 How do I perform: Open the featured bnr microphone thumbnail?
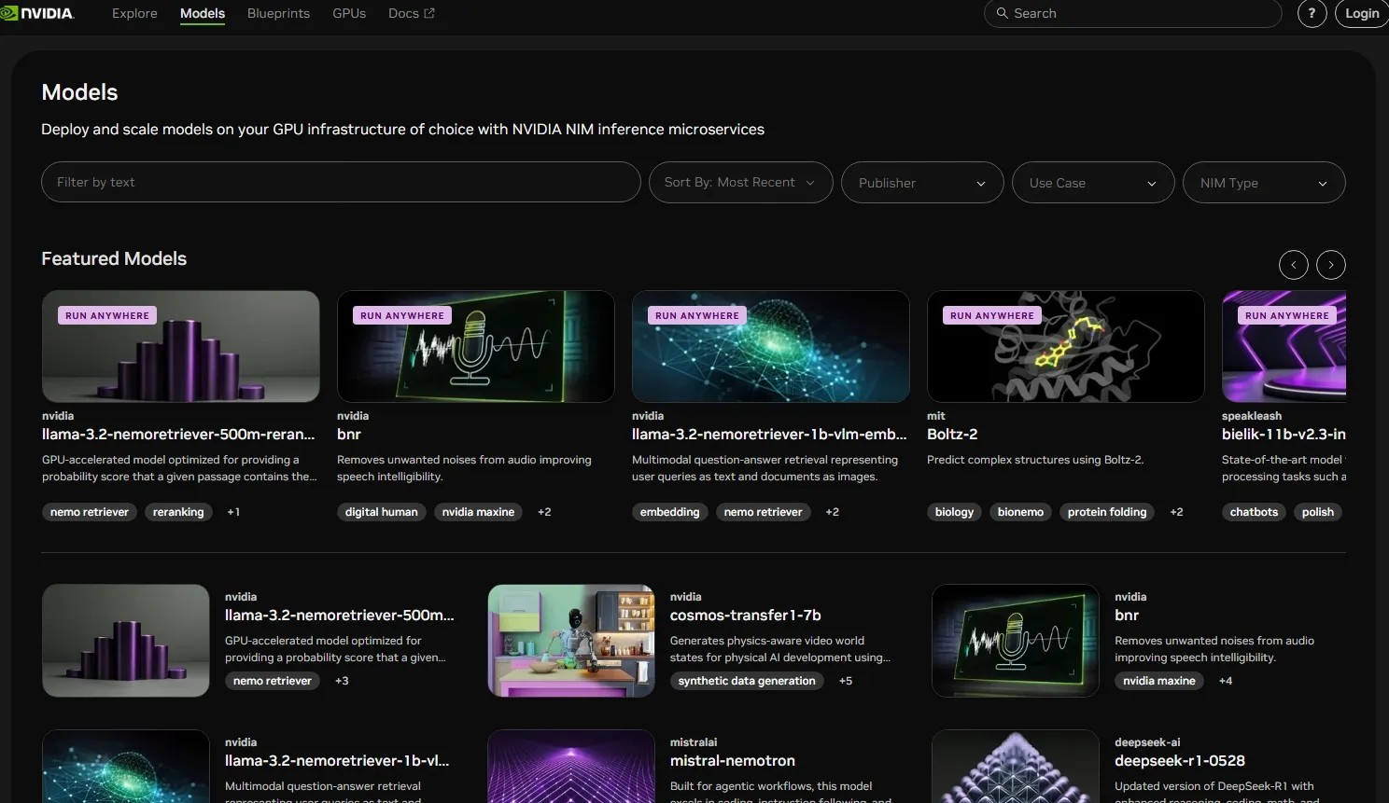click(476, 347)
